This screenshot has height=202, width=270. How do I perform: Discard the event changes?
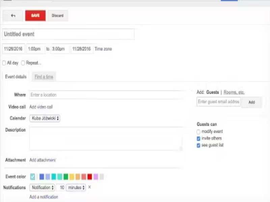(x=58, y=15)
